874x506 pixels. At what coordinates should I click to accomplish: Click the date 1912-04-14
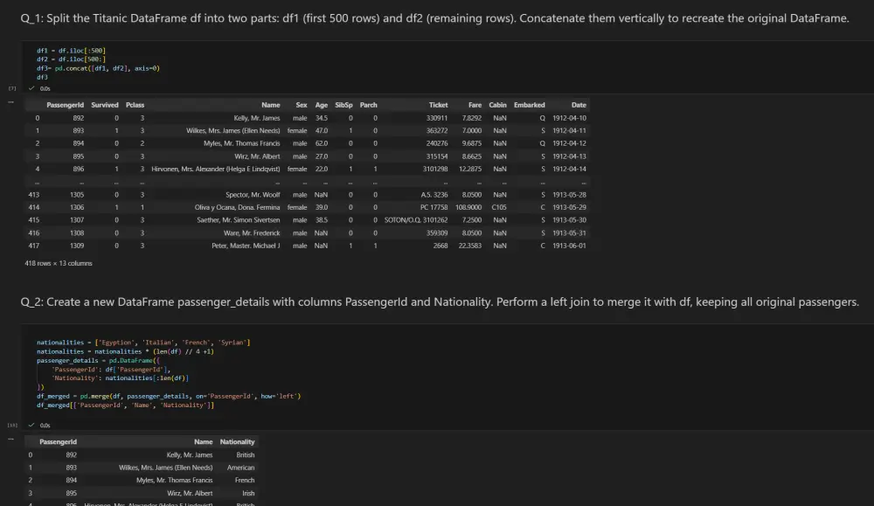click(569, 169)
